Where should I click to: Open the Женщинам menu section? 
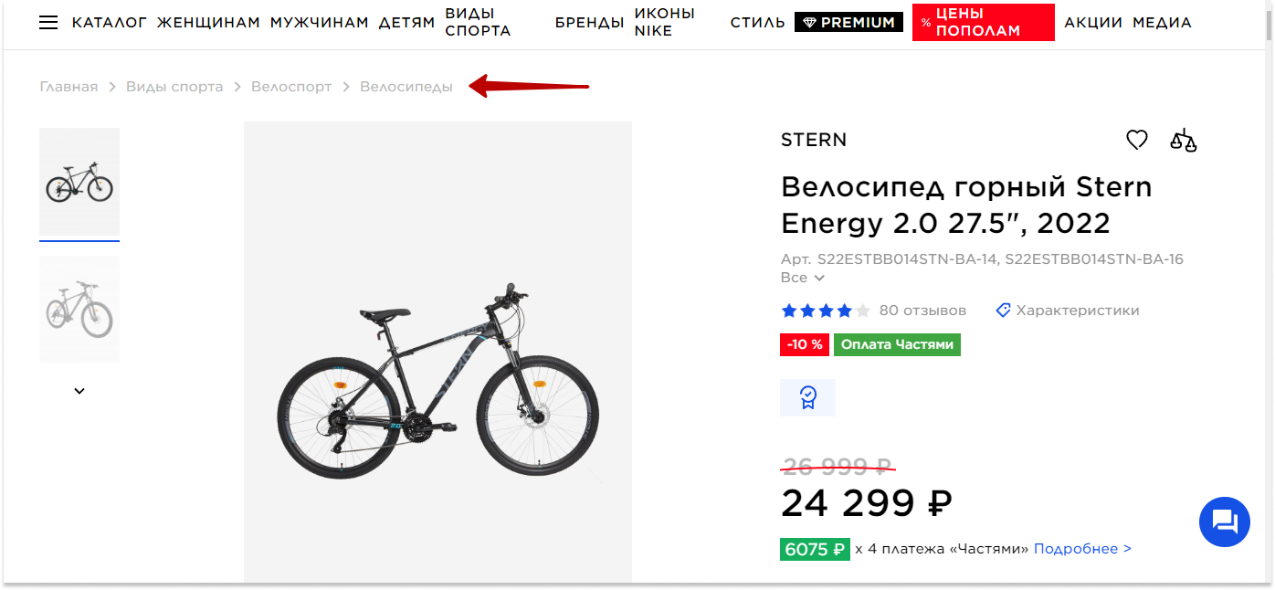pyautogui.click(x=208, y=23)
